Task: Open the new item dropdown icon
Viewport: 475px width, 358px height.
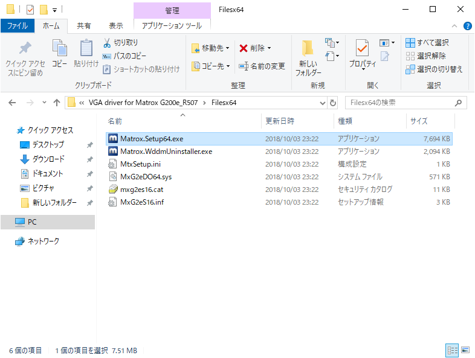Action: tap(332, 43)
